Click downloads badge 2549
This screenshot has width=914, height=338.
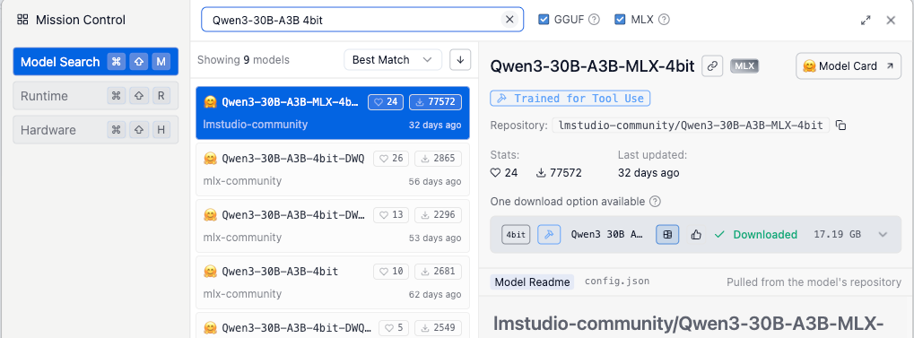coord(439,328)
